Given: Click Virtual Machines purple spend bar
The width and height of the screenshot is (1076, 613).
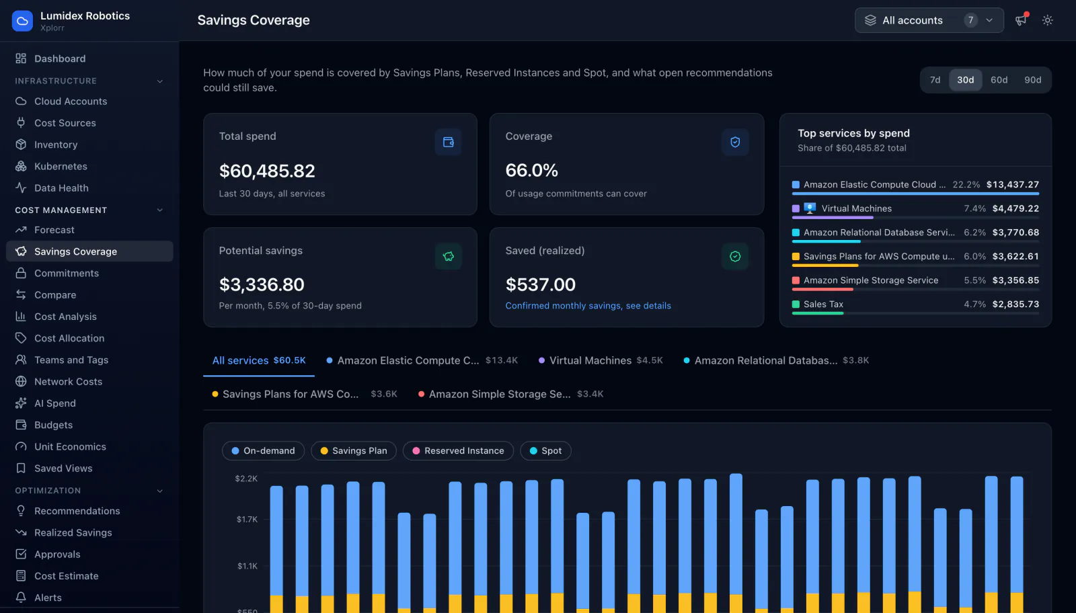Looking at the screenshot, I should pos(833,218).
